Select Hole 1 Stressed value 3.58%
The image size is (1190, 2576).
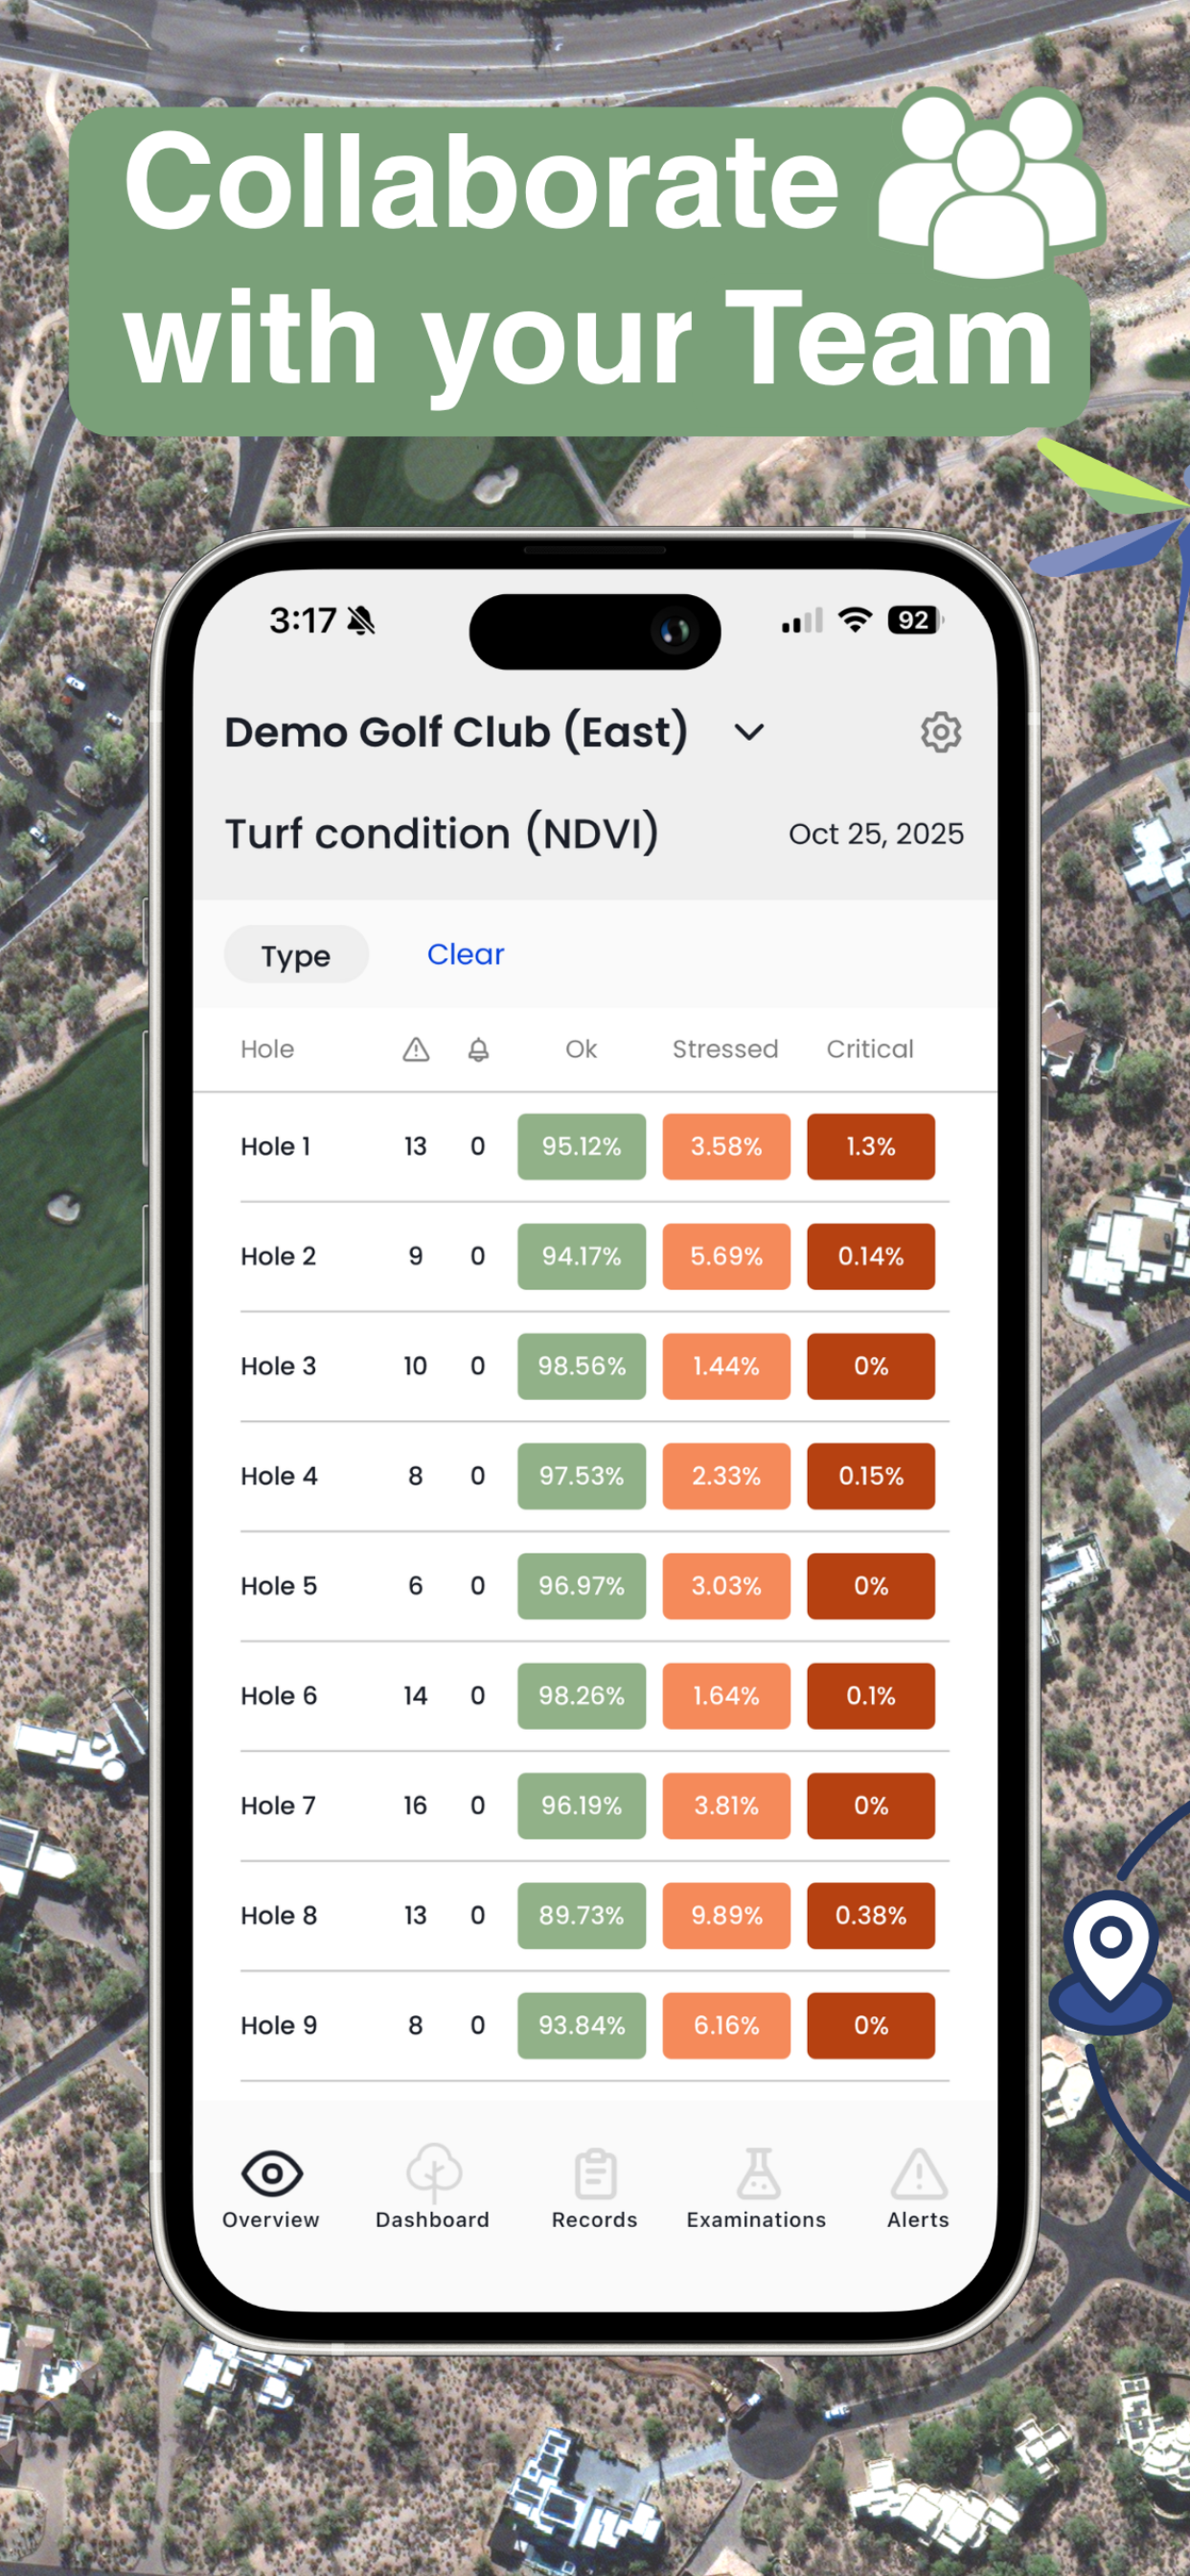tap(726, 1147)
